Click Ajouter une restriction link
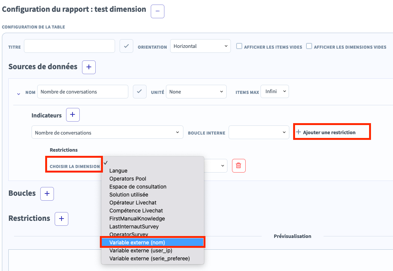Viewport: 393px width, 271px height. coord(329,132)
